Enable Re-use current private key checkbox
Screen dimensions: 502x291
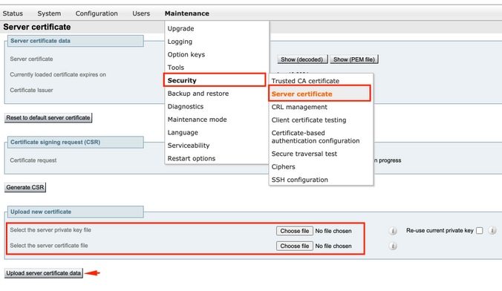coord(479,230)
